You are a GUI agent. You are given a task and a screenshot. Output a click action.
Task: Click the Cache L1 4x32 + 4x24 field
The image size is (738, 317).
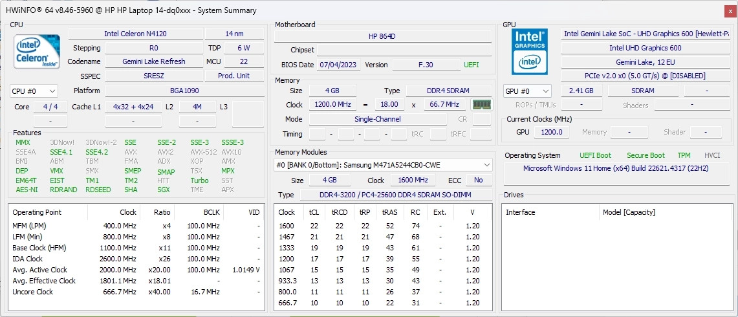[x=133, y=107]
